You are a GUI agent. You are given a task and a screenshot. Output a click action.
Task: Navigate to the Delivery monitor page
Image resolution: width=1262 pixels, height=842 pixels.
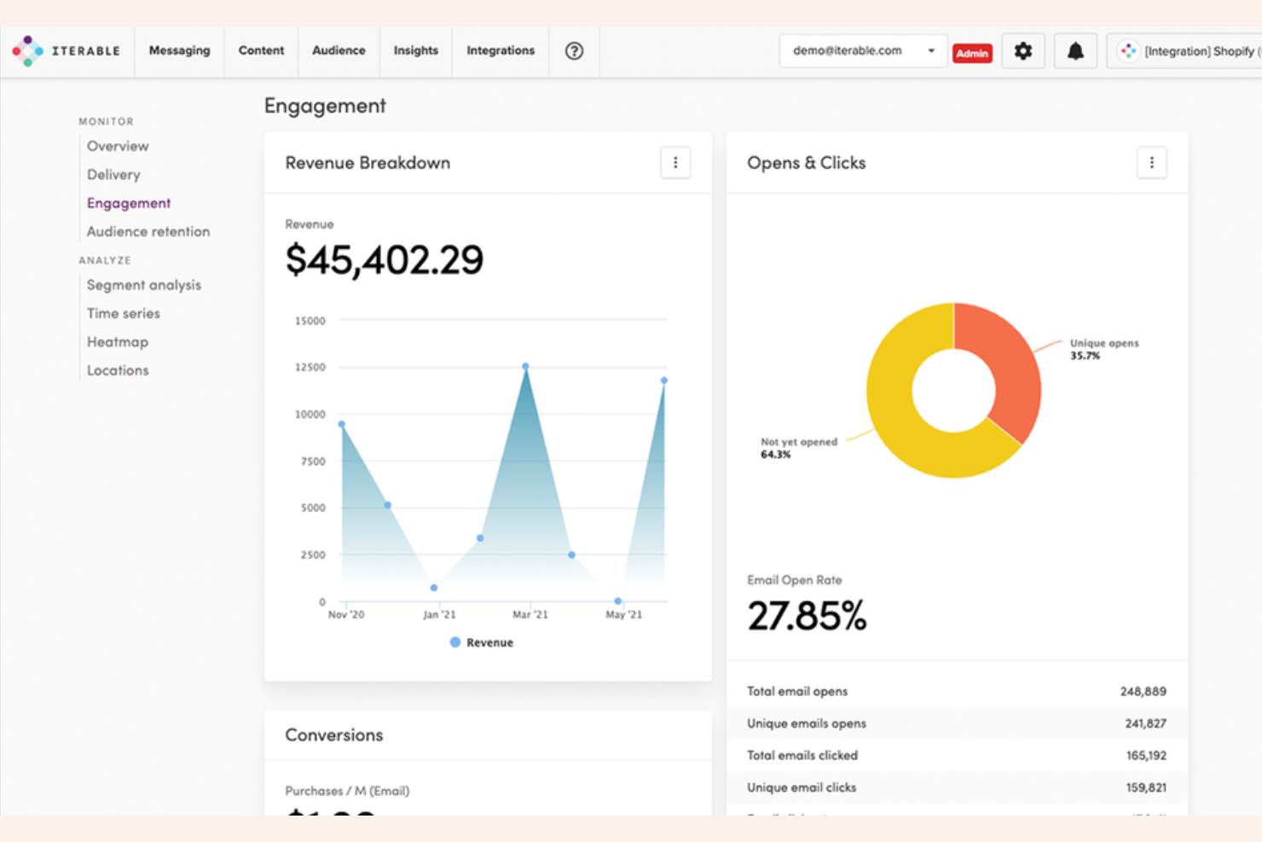[x=113, y=174]
